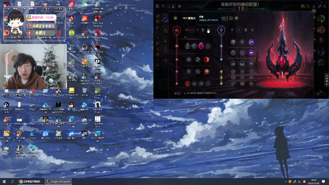Switch rune display to grid view
This screenshot has width=329, height=185.
click(x=179, y=93)
